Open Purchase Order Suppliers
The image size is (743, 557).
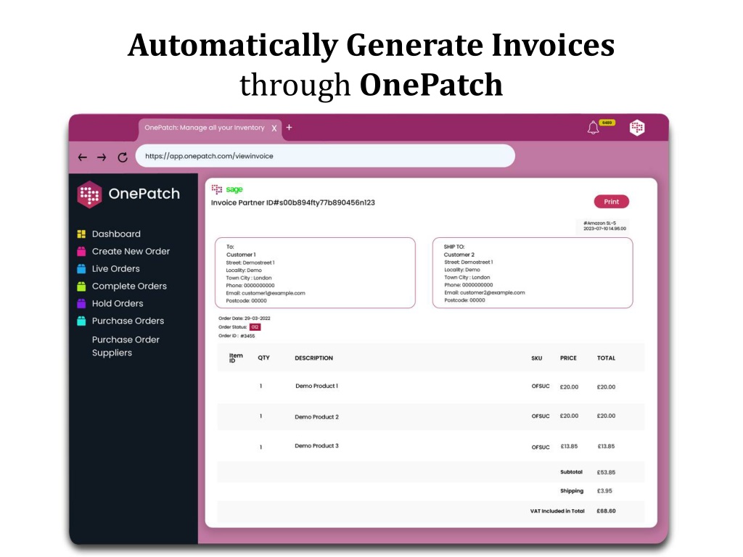point(126,346)
